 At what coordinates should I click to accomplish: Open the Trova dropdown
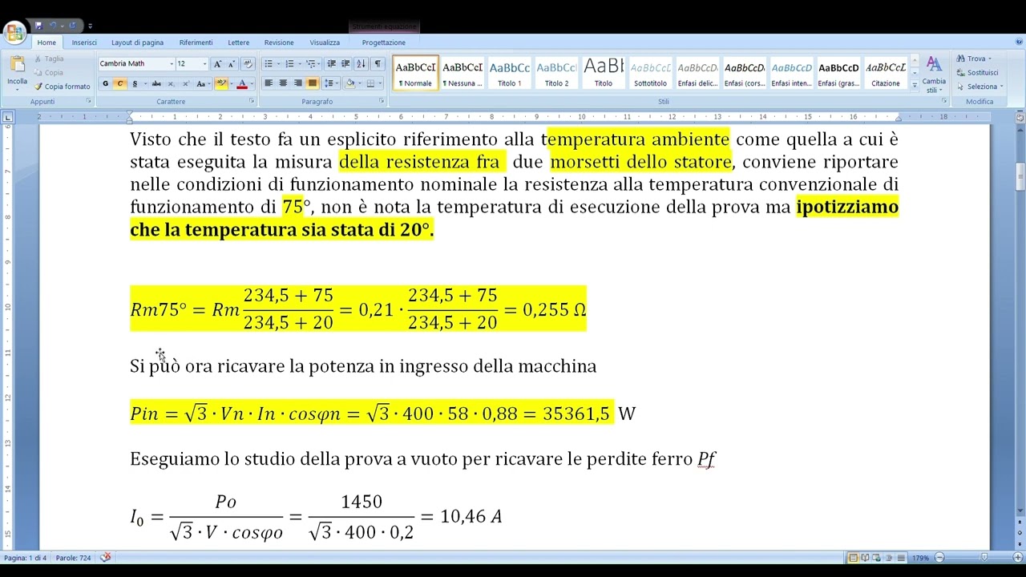pyautogui.click(x=973, y=59)
